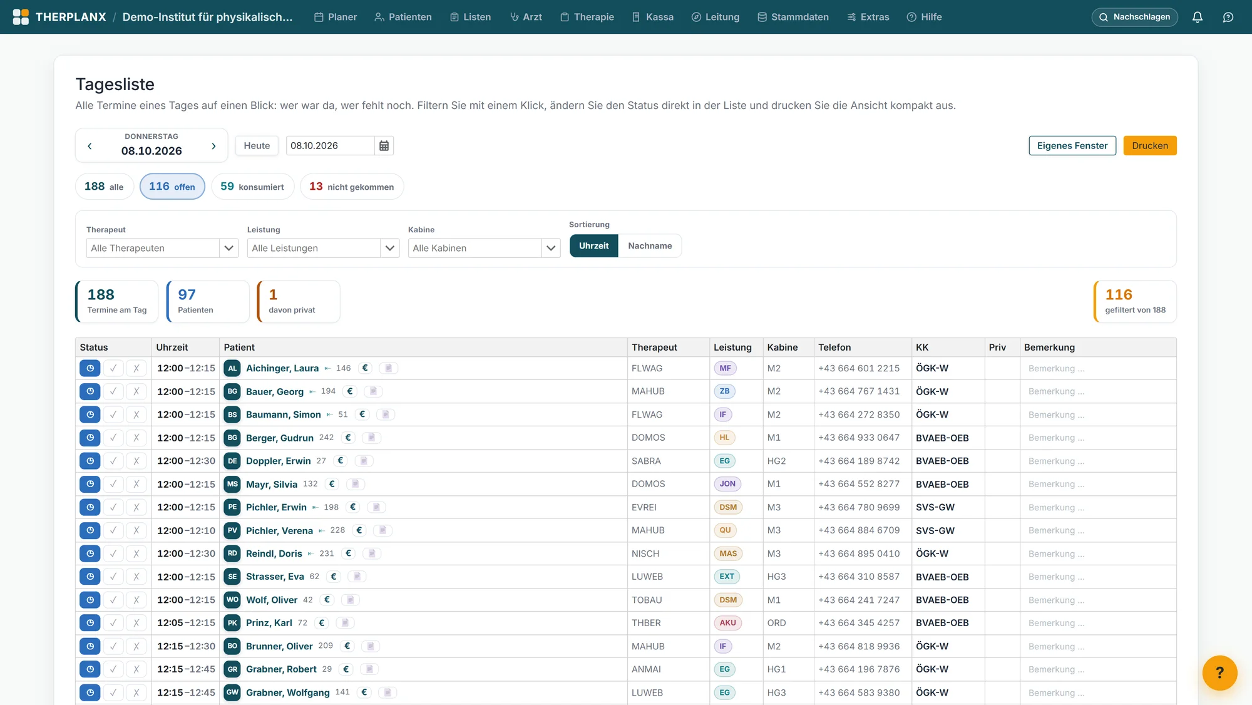Click the euro icon in the Doppler, Erwin row

(341, 461)
